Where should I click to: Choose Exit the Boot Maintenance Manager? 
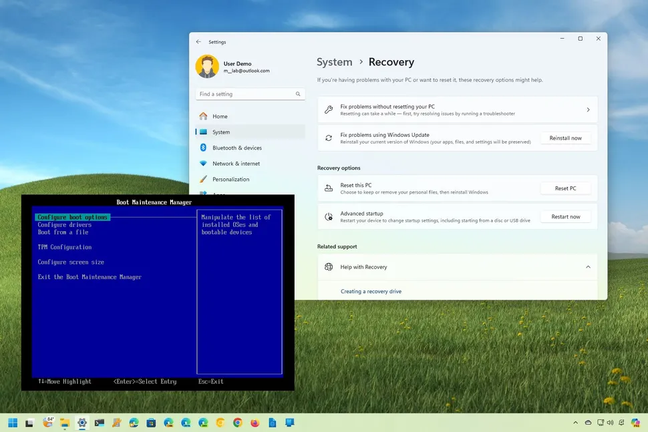90,276
